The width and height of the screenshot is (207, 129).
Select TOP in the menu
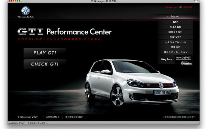click(175, 22)
